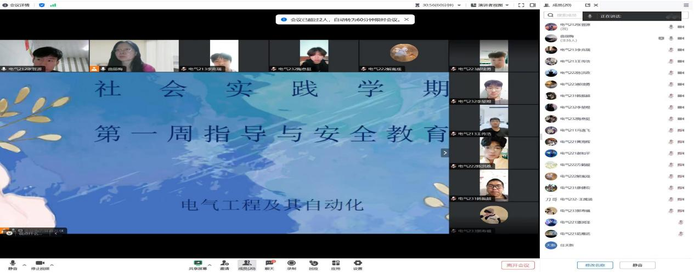
Task: Click the 共享屏幕 (Share Screen) icon
Action: (x=198, y=264)
